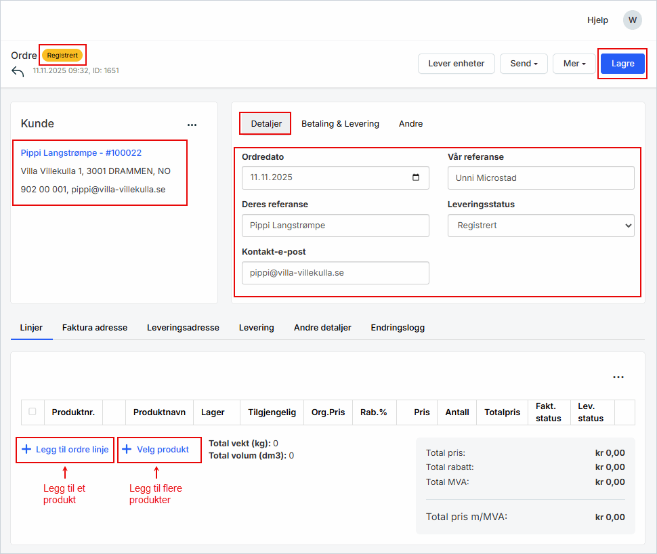The width and height of the screenshot is (657, 554).
Task: Open the Endringslogg tab
Action: [398, 327]
